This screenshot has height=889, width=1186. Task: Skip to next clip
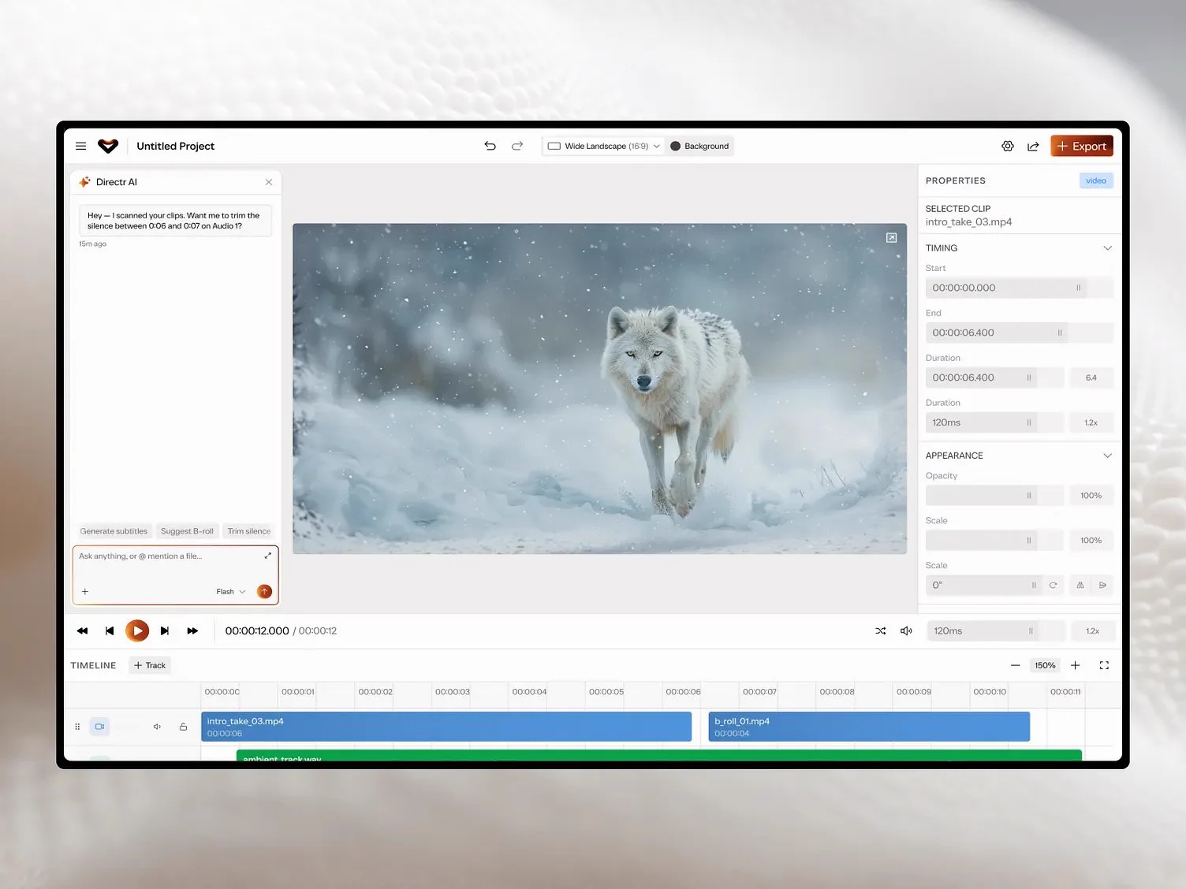point(165,630)
